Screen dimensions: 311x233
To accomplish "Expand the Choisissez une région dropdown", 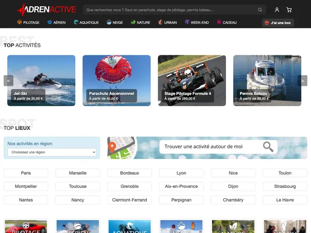I will tap(52, 152).
